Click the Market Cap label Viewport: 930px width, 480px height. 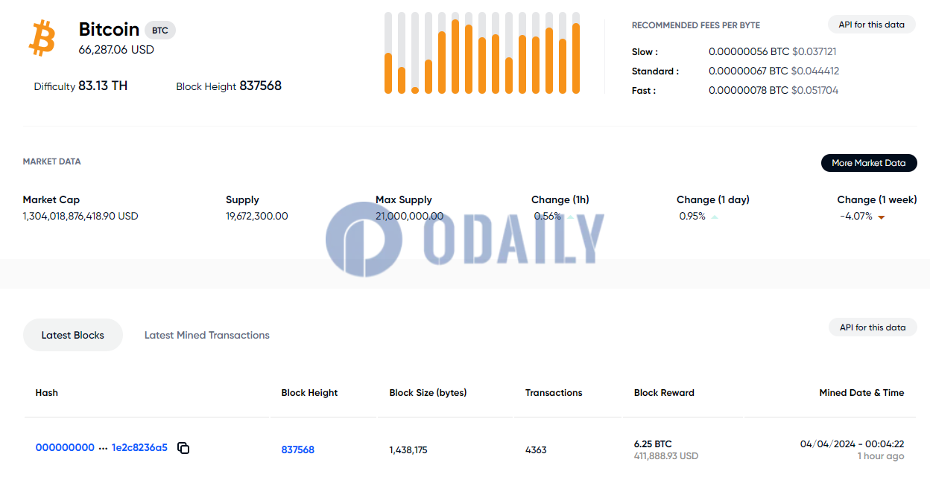coord(51,199)
